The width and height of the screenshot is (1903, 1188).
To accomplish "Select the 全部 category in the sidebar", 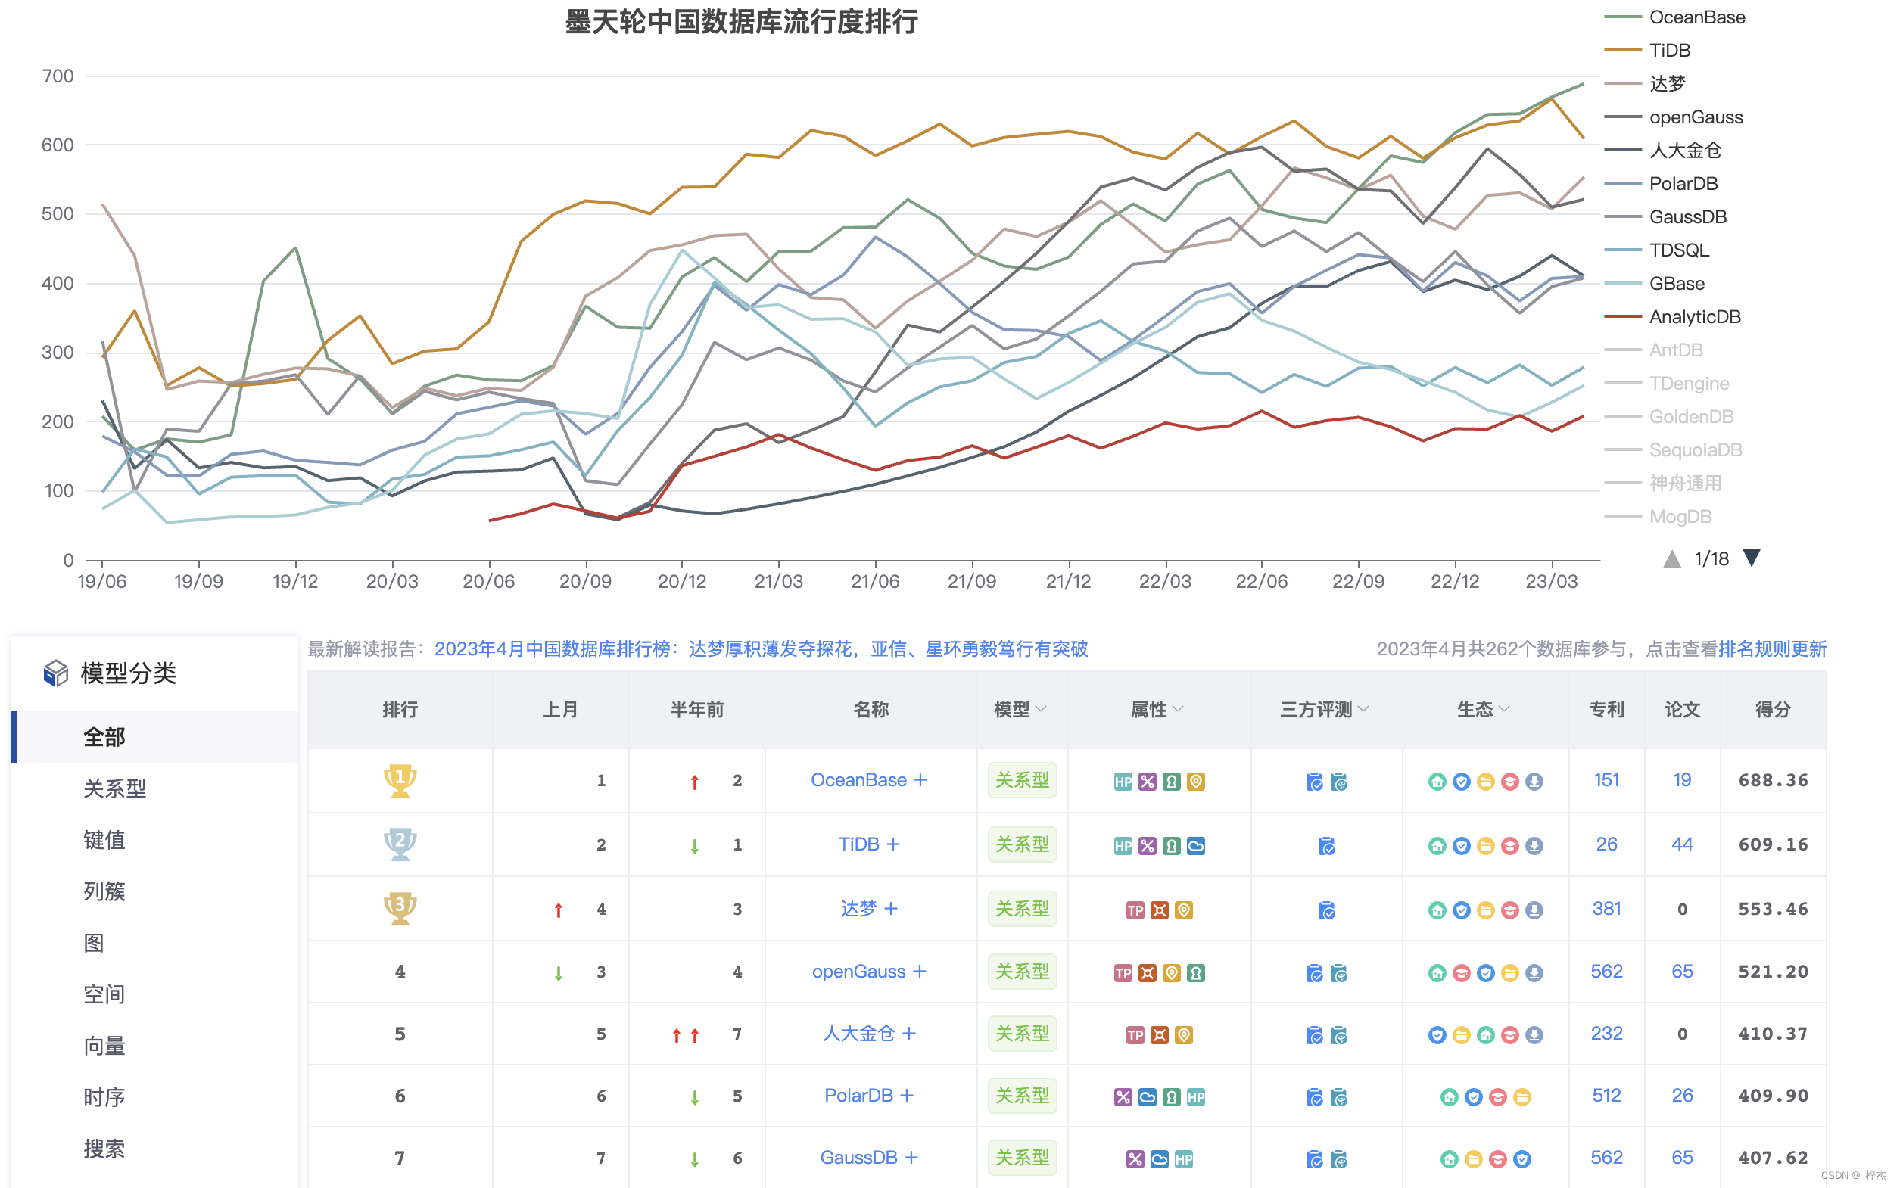I will [x=155, y=737].
